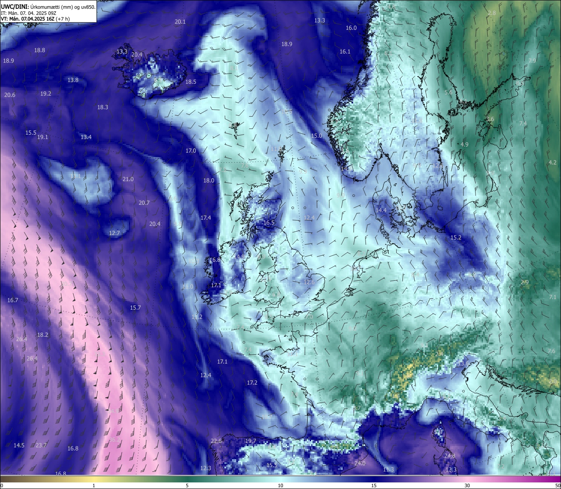This screenshot has height=489, width=561.
Task: Click the 'UWC/DINI' title text
Action: [x=15, y=7]
